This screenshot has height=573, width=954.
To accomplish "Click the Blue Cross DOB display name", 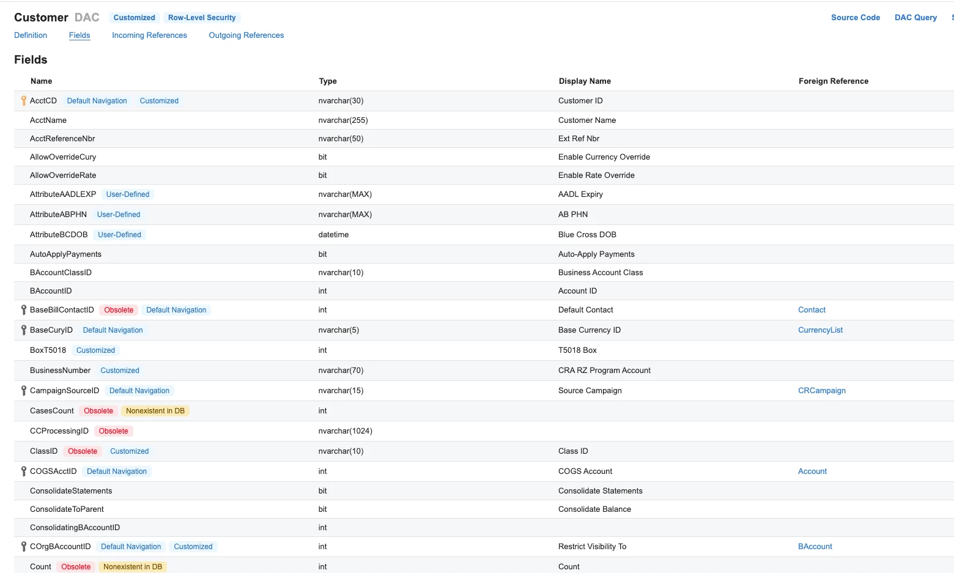I will pos(587,235).
